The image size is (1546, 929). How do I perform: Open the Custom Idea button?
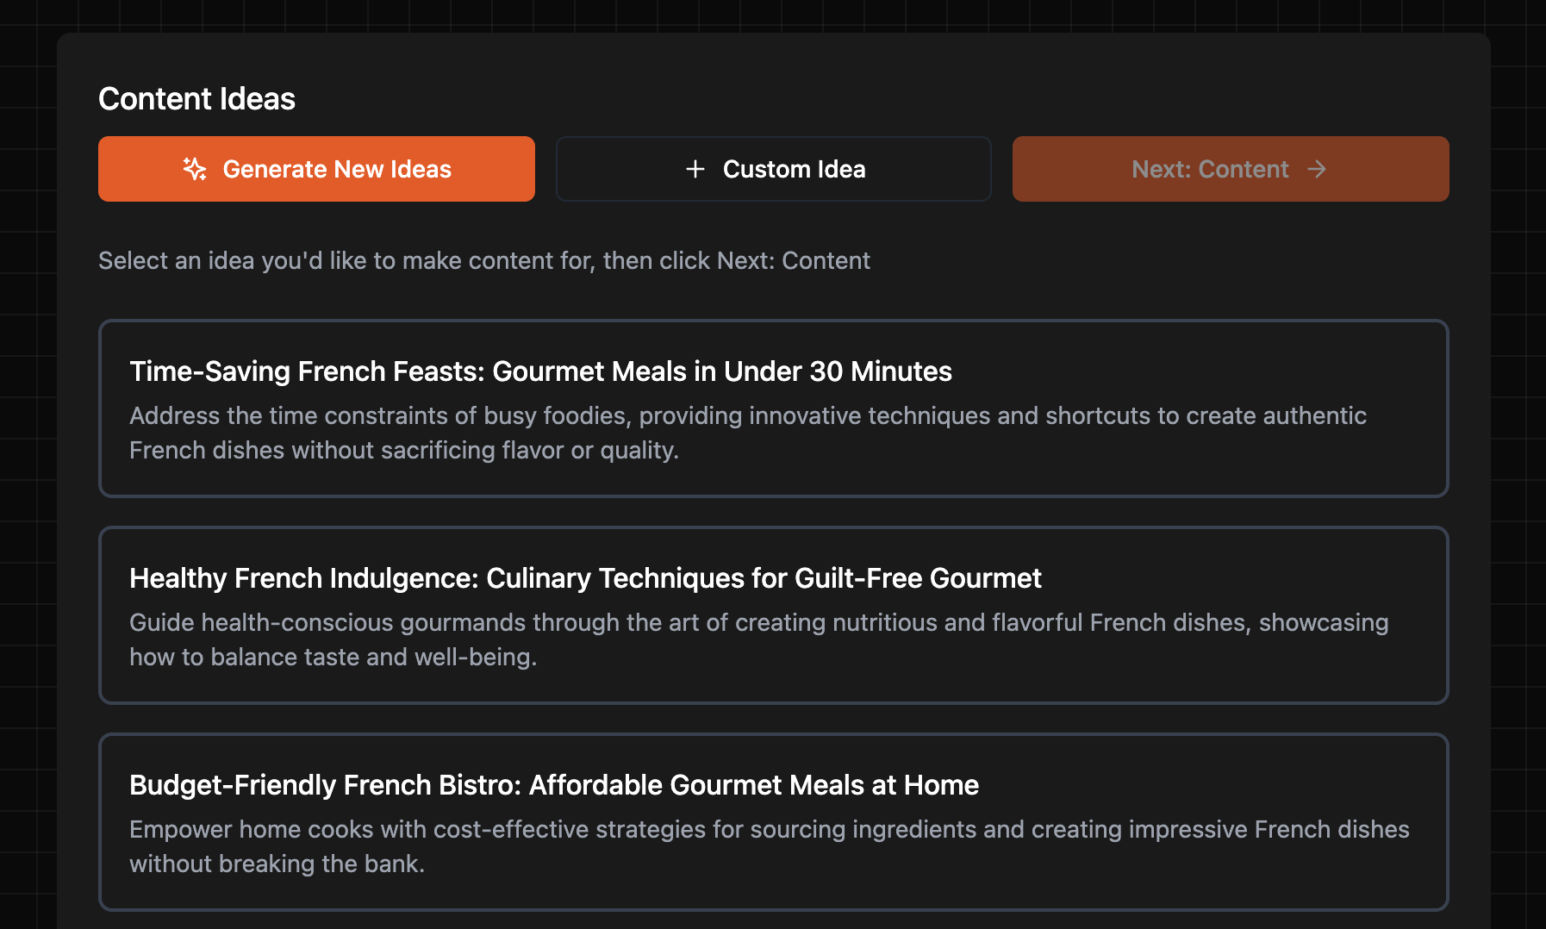[x=773, y=169]
